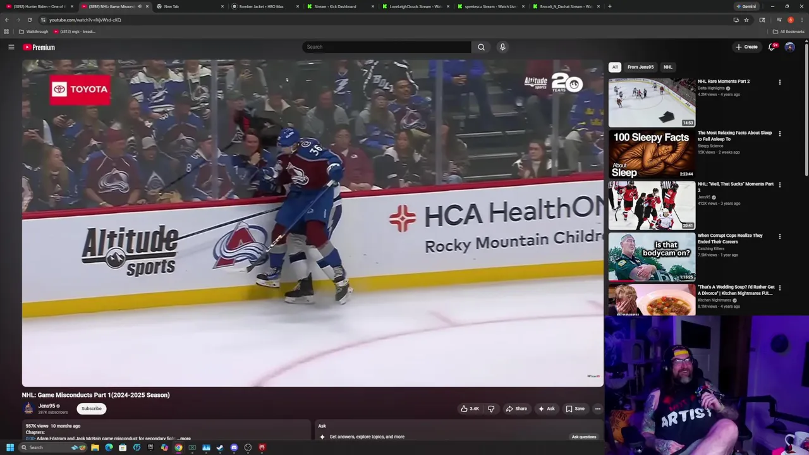Image resolution: width=809 pixels, height=455 pixels.
Task: Open more actions ellipsis below video
Action: [x=597, y=409]
